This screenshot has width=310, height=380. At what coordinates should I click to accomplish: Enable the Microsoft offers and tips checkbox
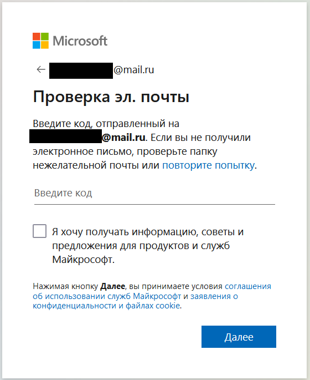(40, 231)
